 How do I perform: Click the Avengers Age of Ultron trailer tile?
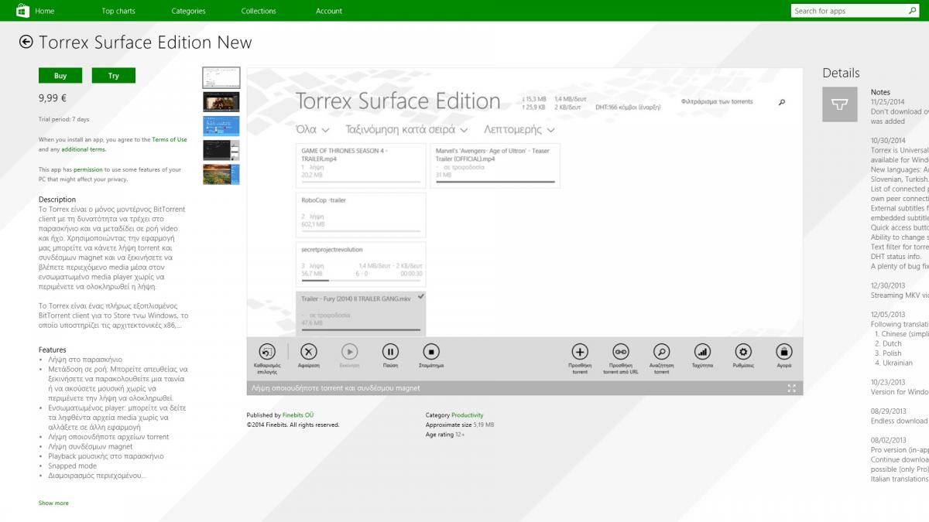pyautogui.click(x=495, y=165)
